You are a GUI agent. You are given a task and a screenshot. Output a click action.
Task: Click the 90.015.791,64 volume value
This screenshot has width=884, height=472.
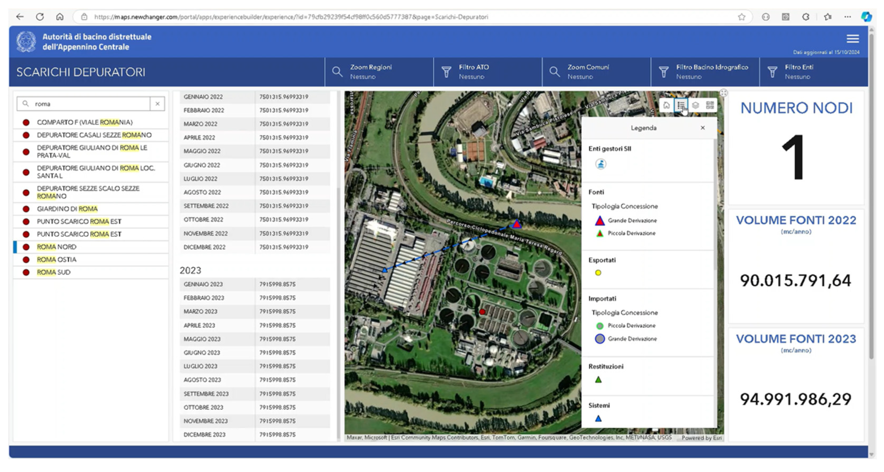click(x=795, y=280)
